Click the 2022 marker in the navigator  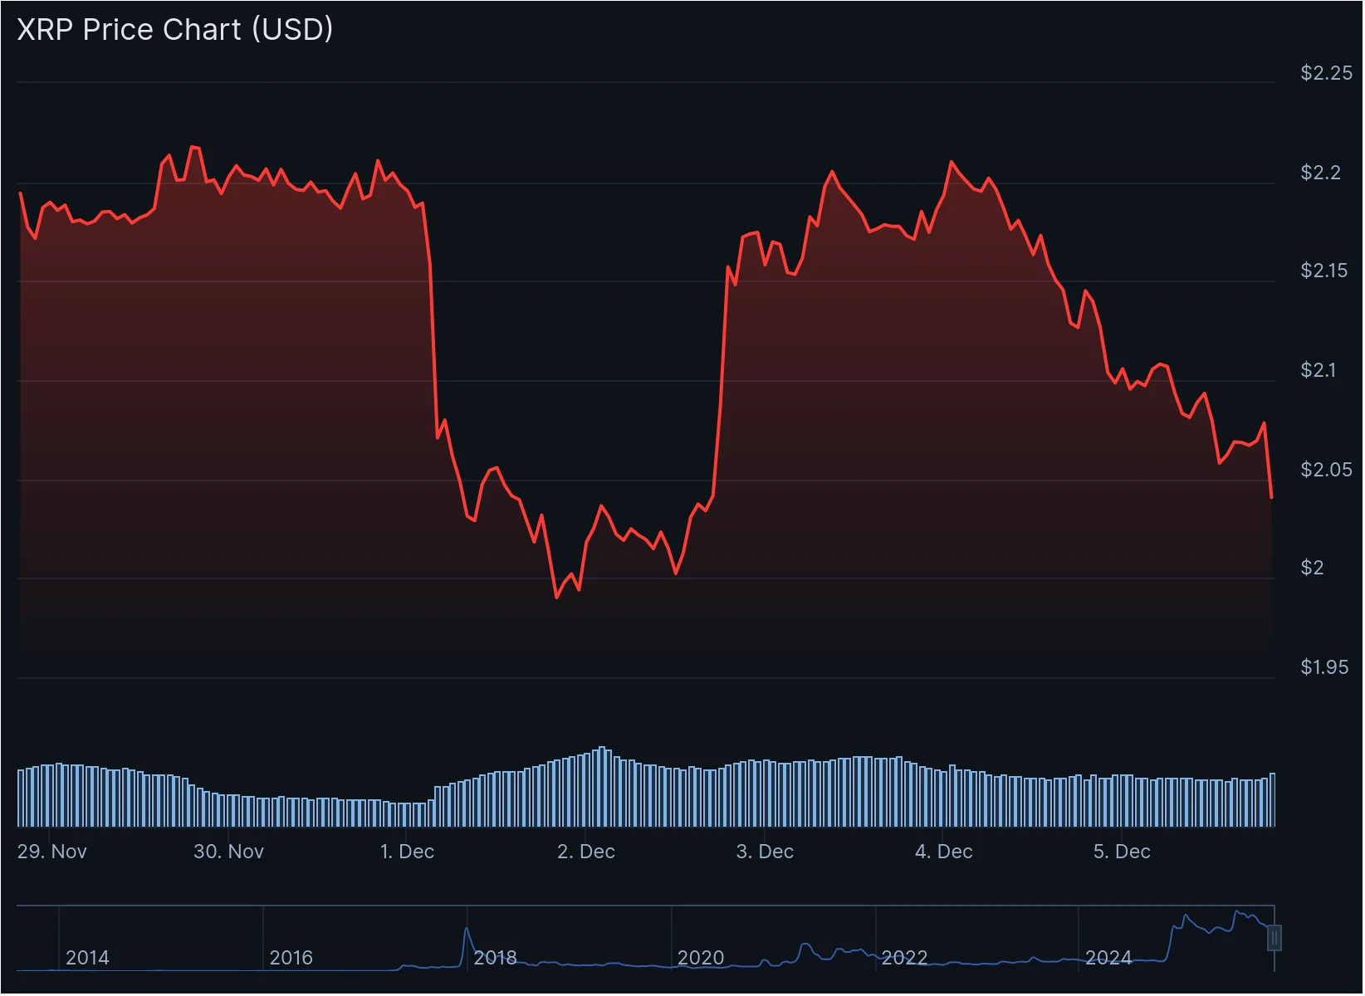click(903, 958)
